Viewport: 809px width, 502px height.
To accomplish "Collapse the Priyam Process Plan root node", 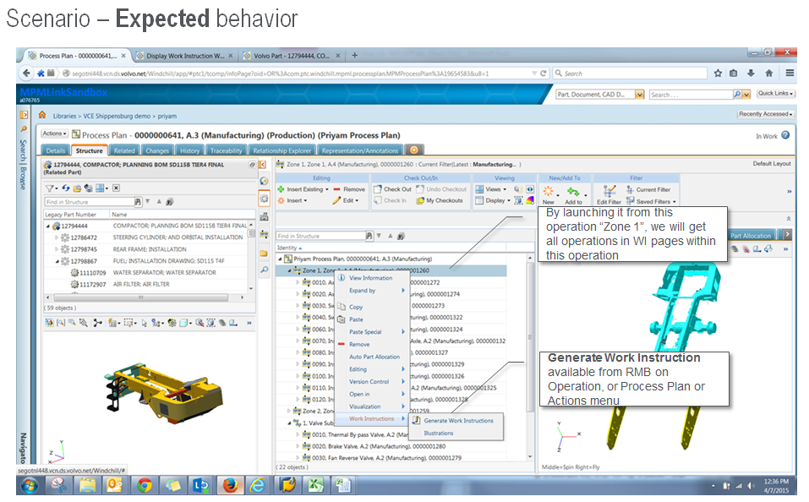I will (x=280, y=259).
